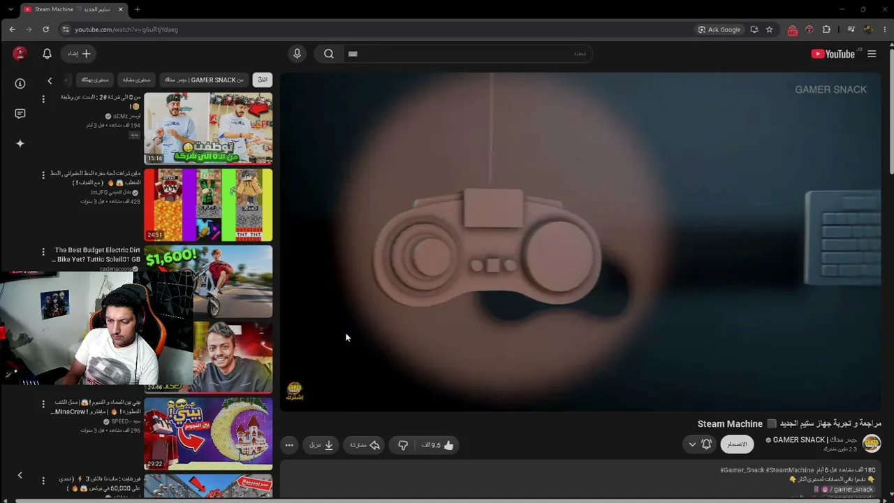
Task: Open options for the ImJFG Minecraft video
Action: click(x=43, y=175)
